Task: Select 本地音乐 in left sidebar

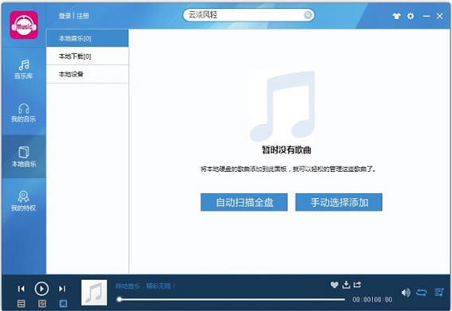Action: coord(24,157)
